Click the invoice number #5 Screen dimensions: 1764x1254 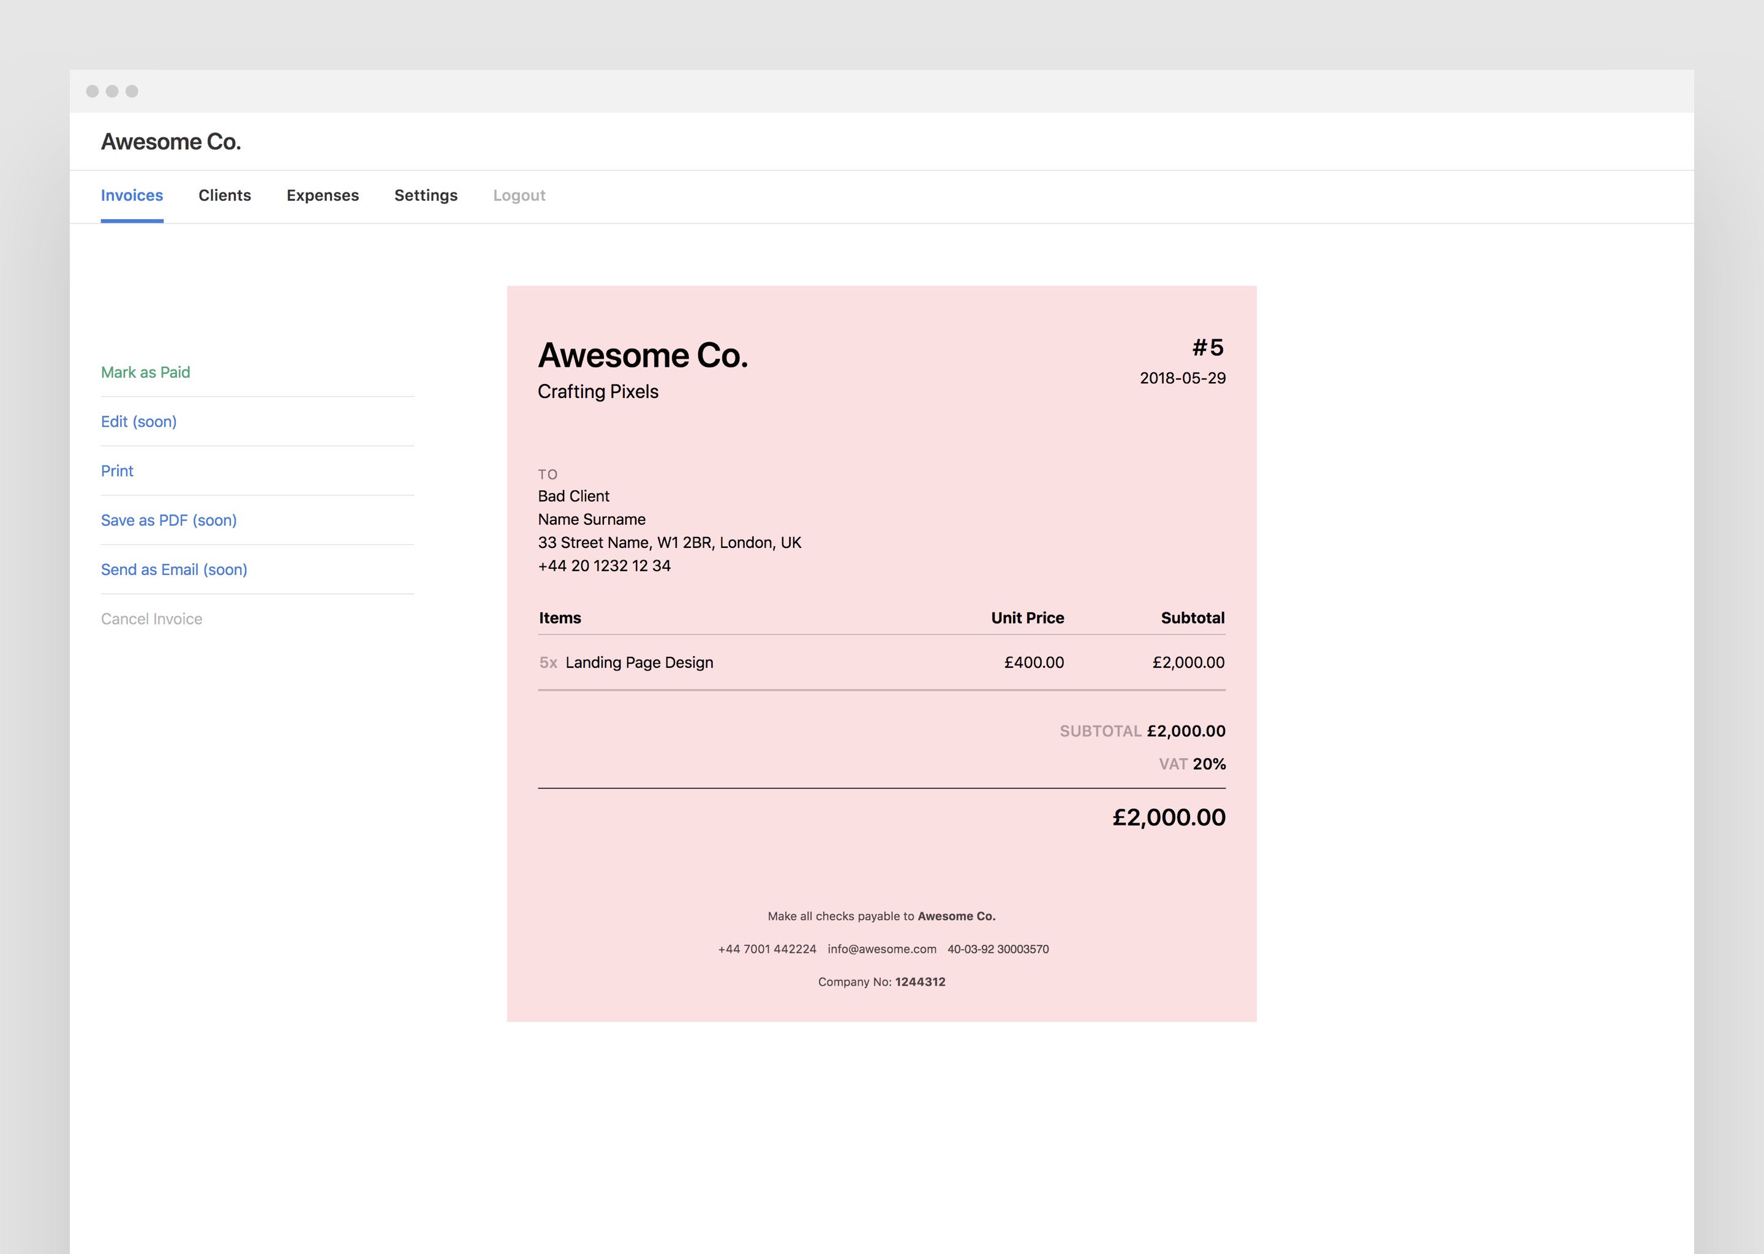tap(1208, 347)
